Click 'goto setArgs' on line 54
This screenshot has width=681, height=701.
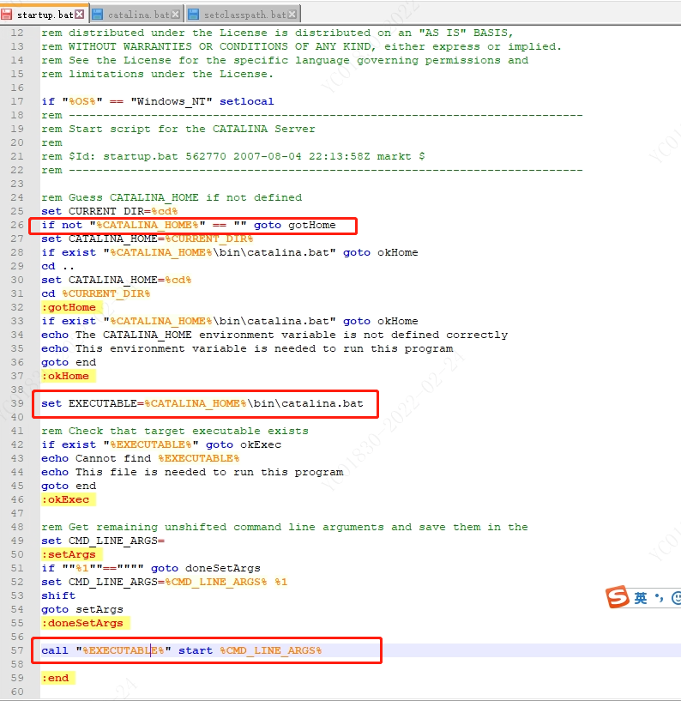pos(82,609)
